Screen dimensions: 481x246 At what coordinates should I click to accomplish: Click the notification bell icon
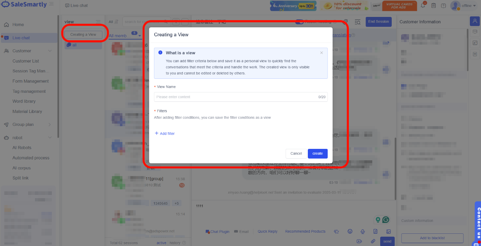[x=423, y=5]
